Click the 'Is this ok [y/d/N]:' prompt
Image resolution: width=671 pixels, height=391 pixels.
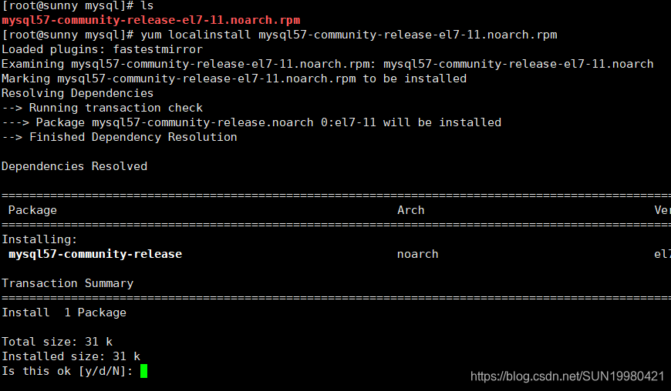tap(67, 371)
